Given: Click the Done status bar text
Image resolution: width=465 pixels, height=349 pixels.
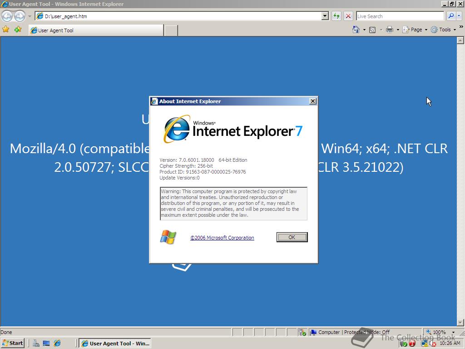Looking at the screenshot, I should (6, 332).
